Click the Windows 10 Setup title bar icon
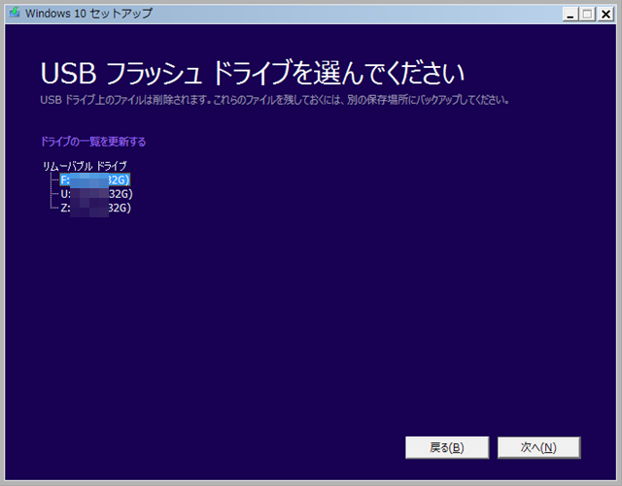The height and width of the screenshot is (486, 622). (15, 13)
